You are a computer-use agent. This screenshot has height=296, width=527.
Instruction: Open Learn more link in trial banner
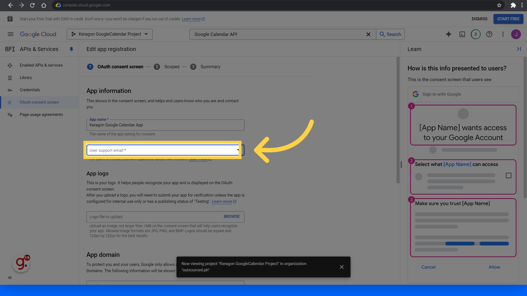(x=193, y=19)
